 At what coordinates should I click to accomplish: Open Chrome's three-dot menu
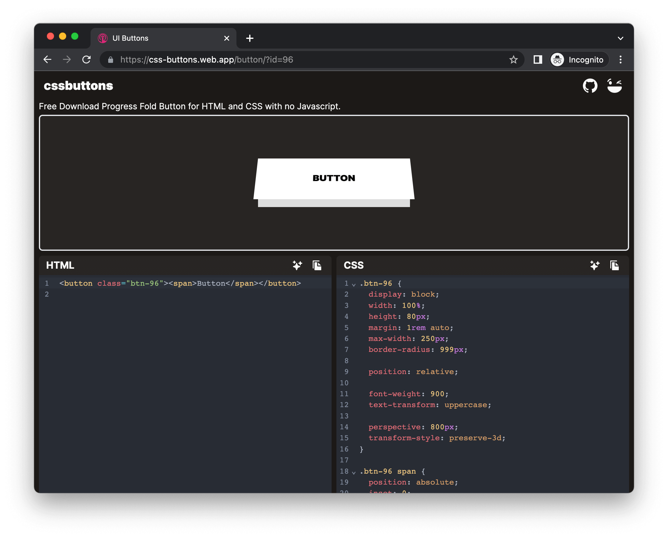(620, 60)
